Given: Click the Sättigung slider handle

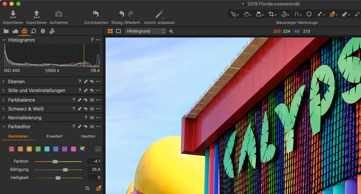Looking at the screenshot, I should click(65, 170).
